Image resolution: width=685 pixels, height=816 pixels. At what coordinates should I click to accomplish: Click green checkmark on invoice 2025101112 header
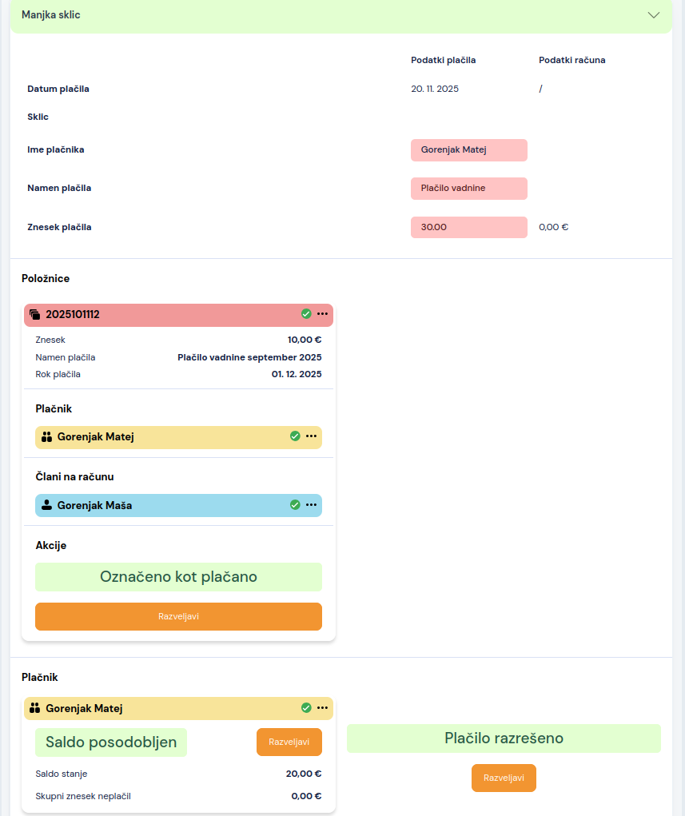306,314
